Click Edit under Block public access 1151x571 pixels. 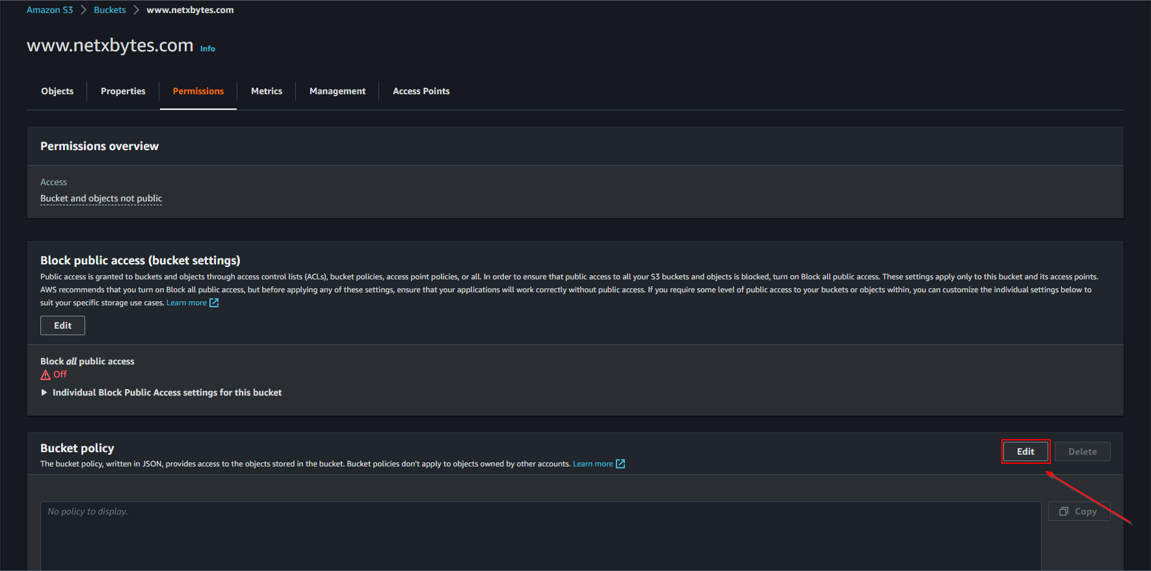click(x=62, y=325)
